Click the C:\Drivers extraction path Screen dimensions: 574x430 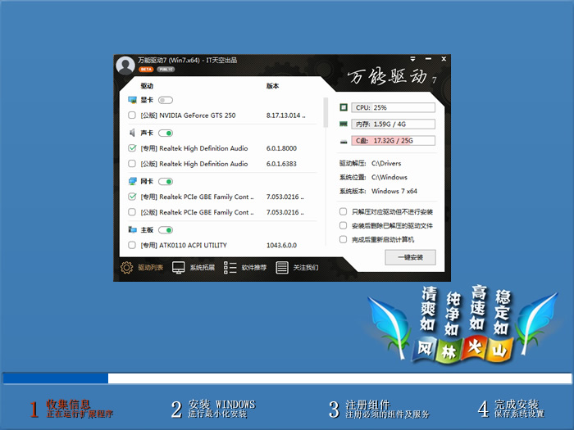(x=386, y=164)
